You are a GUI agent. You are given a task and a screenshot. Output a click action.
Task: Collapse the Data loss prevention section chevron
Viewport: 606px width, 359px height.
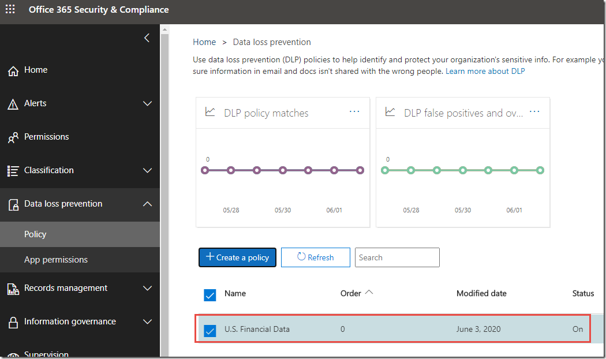click(x=147, y=204)
